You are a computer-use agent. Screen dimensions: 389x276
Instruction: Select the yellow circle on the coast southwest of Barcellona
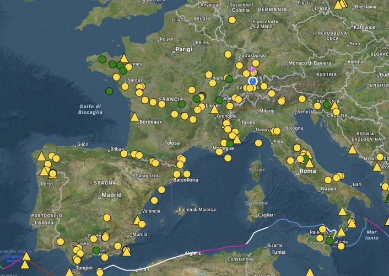[x=161, y=190]
